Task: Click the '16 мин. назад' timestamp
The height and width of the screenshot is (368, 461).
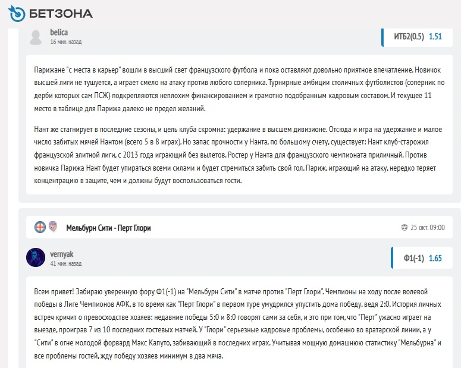Action: (65, 42)
